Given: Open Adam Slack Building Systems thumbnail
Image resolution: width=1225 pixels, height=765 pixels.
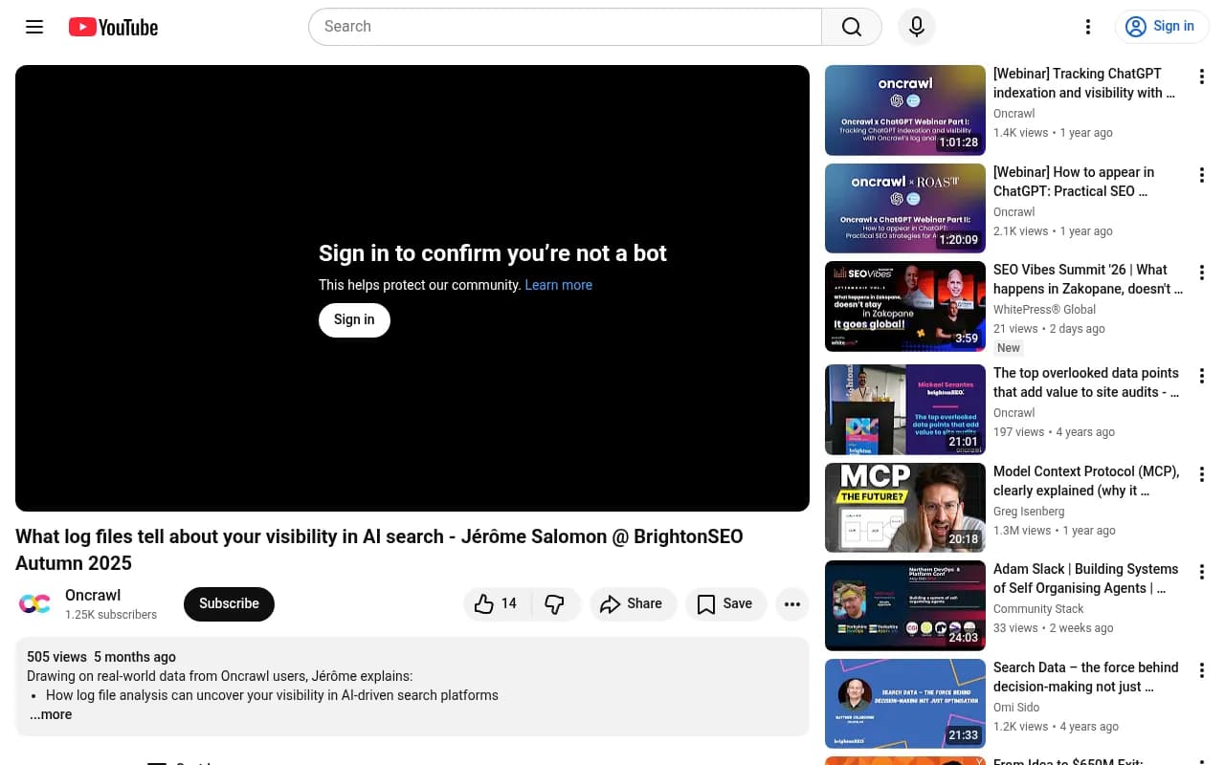Looking at the screenshot, I should pos(905,606).
